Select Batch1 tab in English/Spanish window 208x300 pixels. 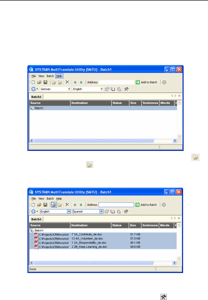pyautogui.click(x=36, y=219)
